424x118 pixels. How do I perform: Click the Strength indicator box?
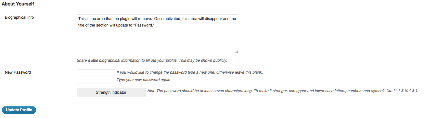(x=111, y=92)
